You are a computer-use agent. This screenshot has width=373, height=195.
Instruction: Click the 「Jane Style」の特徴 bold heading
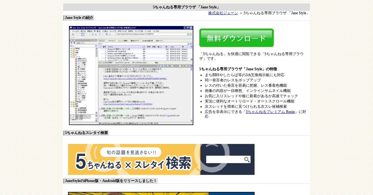pos(238,69)
